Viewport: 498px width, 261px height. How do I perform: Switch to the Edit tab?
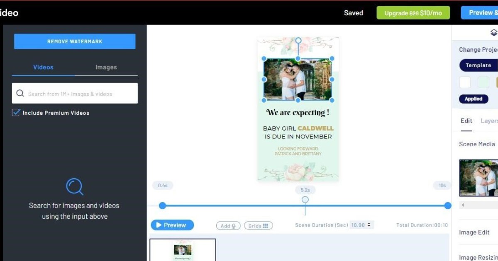[466, 121]
